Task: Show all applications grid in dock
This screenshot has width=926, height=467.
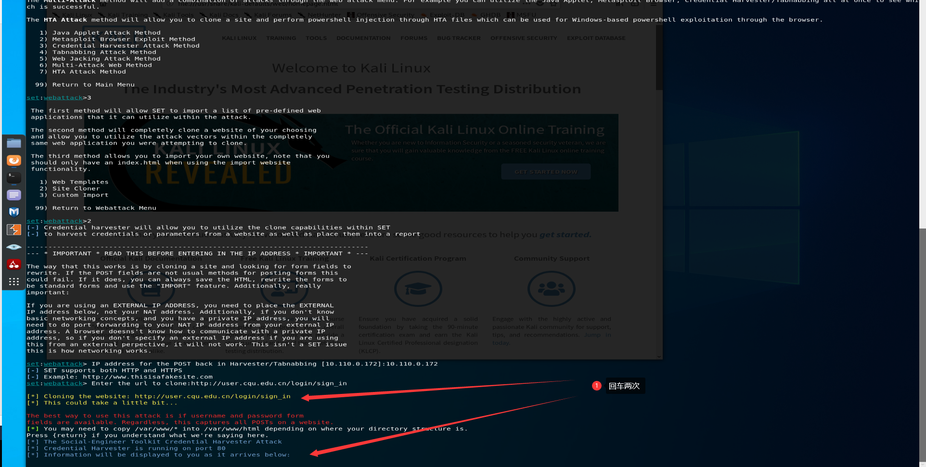Action: 14,281
